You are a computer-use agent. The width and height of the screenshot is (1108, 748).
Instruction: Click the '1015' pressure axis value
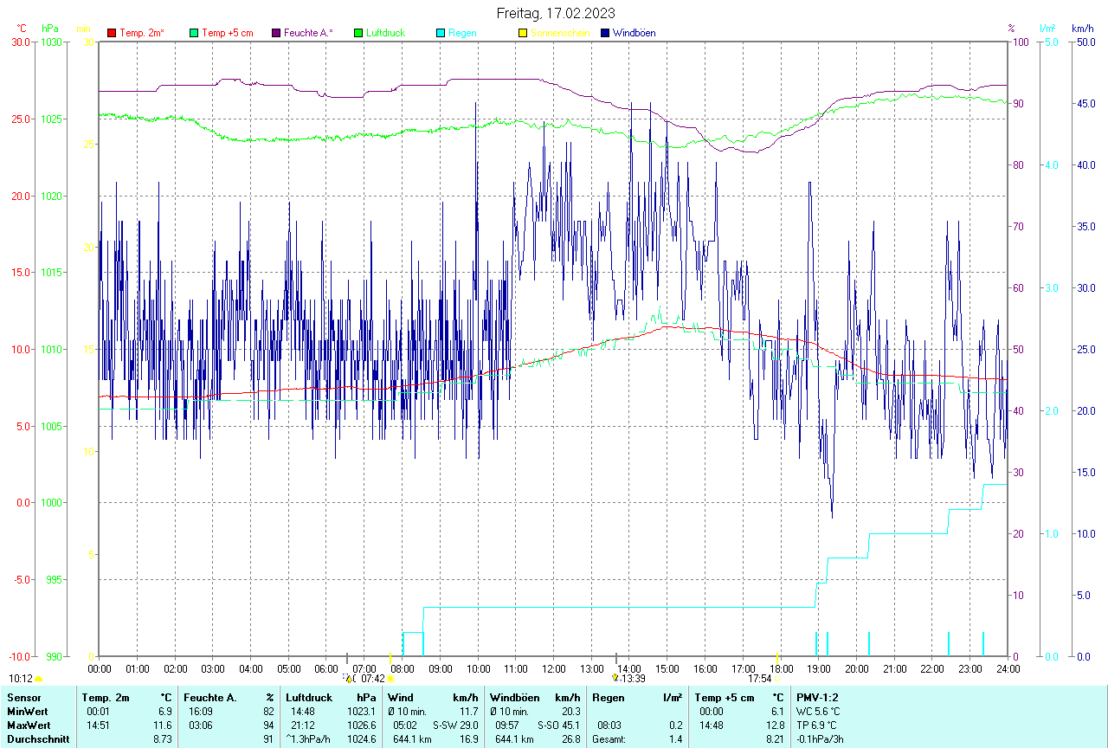click(51, 272)
